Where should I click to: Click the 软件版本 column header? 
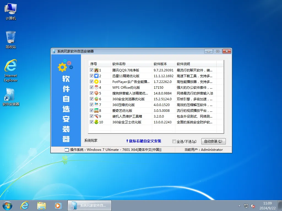tap(160, 63)
